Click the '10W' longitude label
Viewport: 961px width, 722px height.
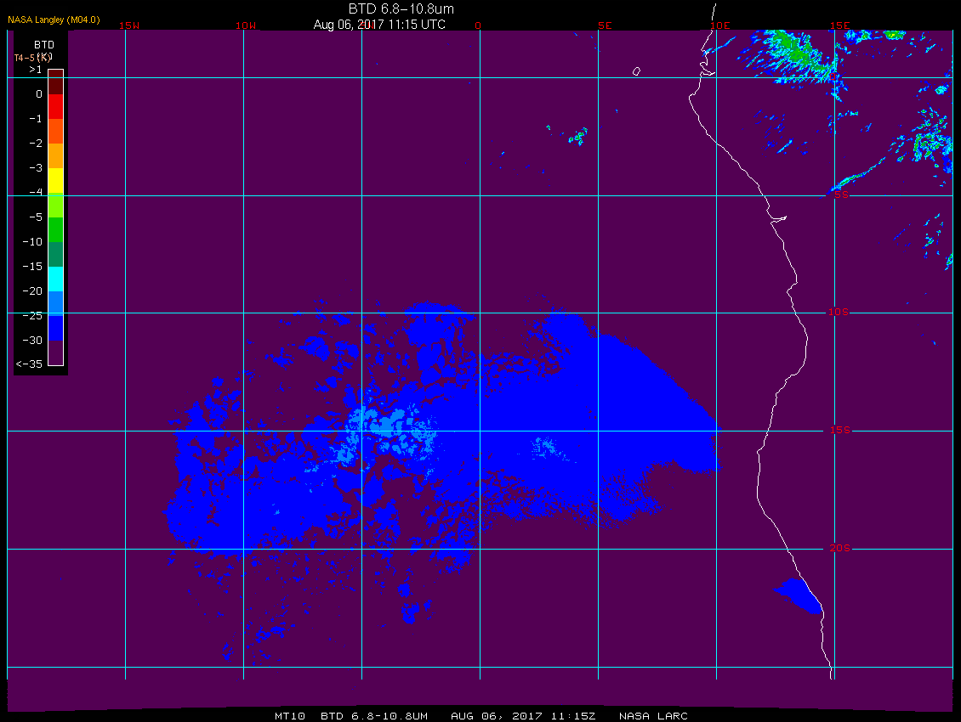246,25
